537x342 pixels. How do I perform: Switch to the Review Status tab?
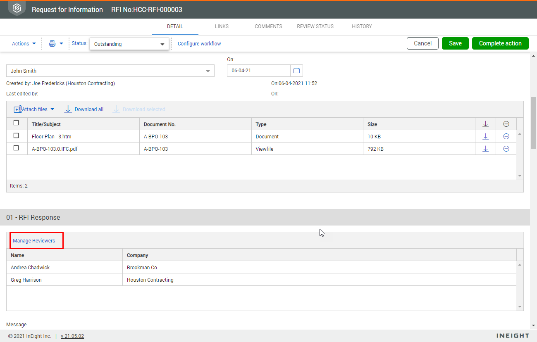315,26
